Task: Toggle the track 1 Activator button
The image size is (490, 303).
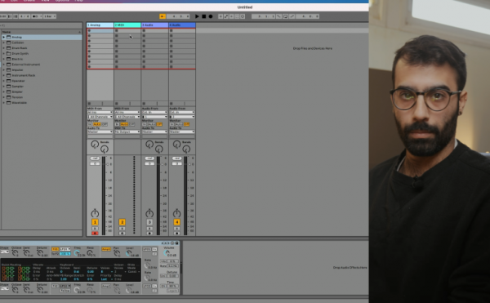Action: coord(95,222)
